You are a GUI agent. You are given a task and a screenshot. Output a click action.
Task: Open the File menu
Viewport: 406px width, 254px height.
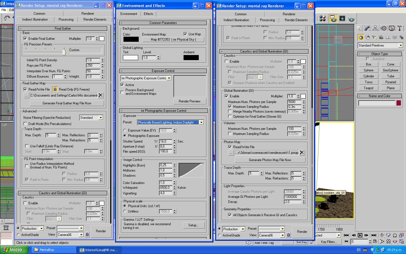coord(4,10)
